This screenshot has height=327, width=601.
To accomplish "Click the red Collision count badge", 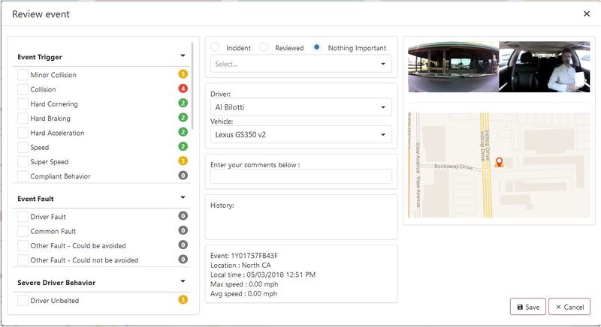I will click(183, 89).
